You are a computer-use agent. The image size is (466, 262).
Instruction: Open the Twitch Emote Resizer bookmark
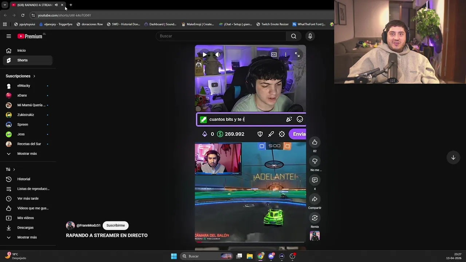(272, 24)
